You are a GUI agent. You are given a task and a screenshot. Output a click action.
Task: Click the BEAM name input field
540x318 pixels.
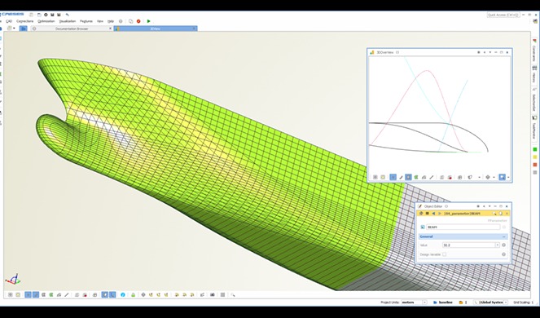pos(463,227)
